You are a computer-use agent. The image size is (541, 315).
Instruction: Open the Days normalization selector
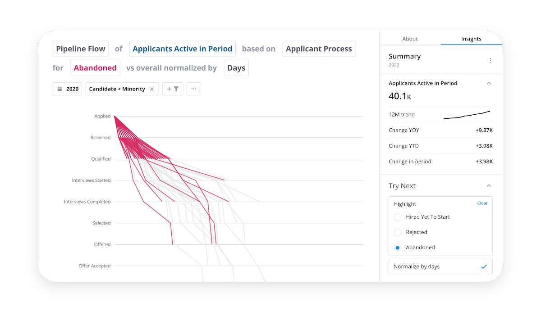point(236,68)
